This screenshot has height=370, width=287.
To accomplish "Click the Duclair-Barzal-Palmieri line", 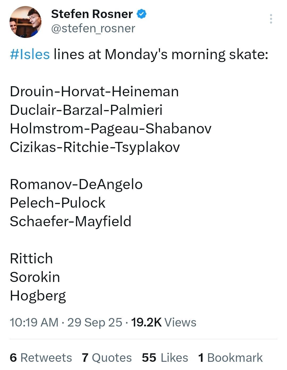I will (86, 110).
